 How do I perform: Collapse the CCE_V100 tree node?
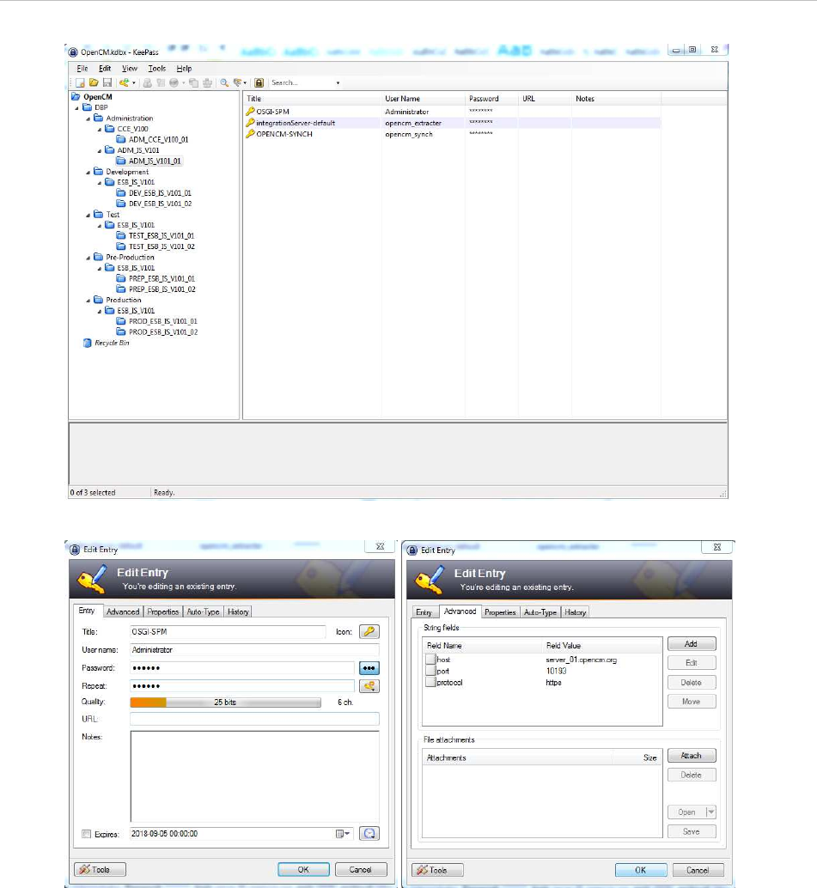(x=100, y=129)
